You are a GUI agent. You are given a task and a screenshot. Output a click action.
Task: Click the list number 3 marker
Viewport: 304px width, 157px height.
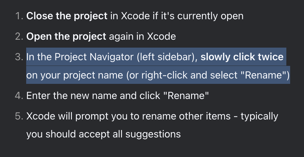tap(19, 57)
